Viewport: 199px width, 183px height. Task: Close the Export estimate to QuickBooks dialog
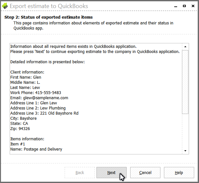point(193,6)
